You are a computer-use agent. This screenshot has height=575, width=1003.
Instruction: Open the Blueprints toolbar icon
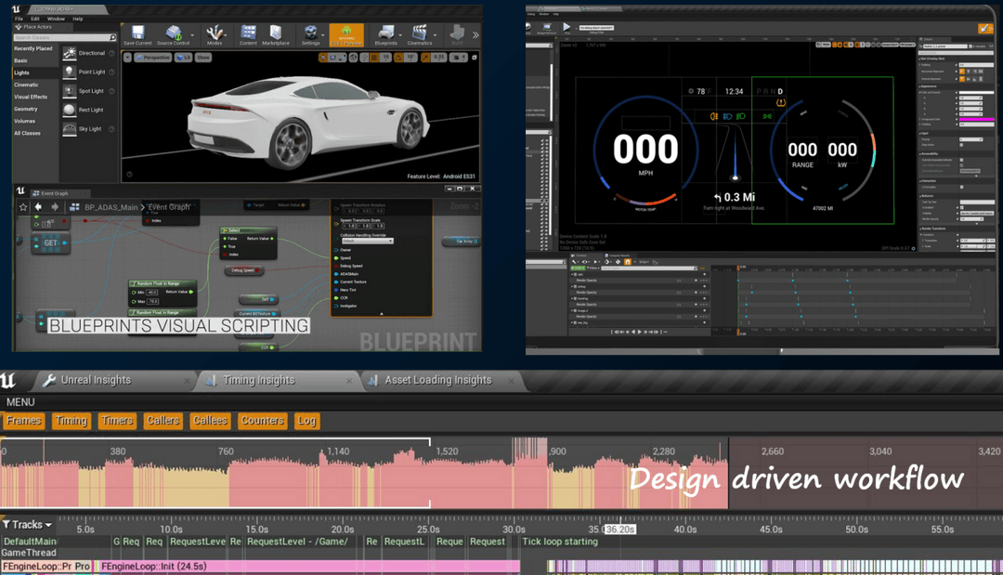[385, 34]
